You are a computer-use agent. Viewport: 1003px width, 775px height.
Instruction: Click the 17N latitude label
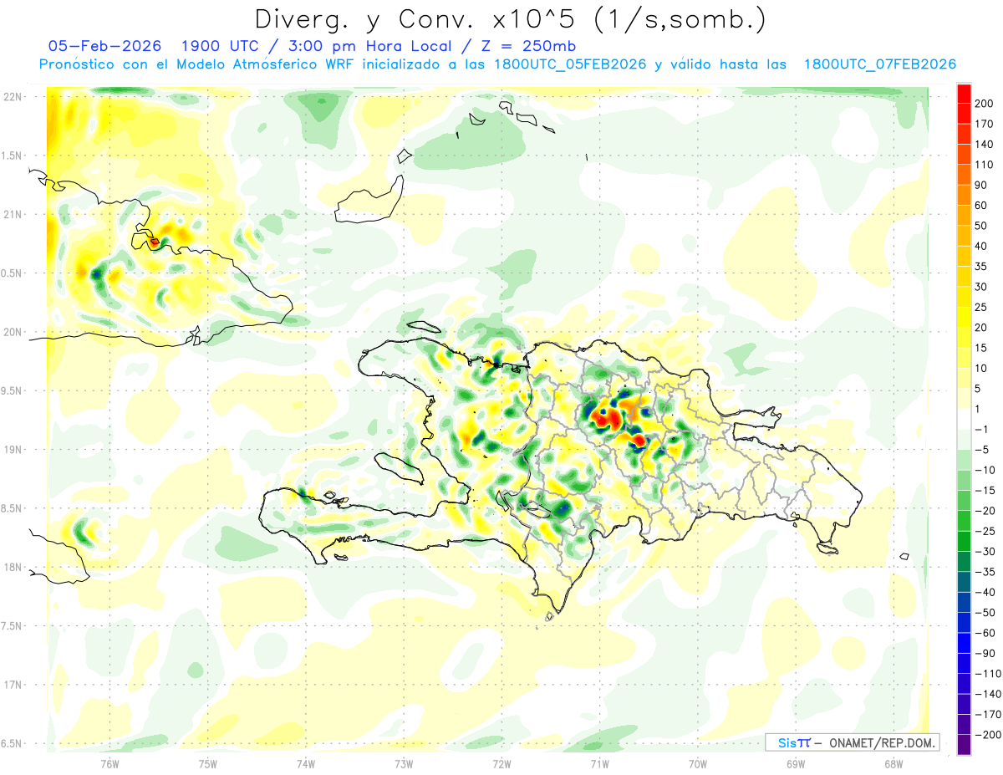(x=12, y=686)
